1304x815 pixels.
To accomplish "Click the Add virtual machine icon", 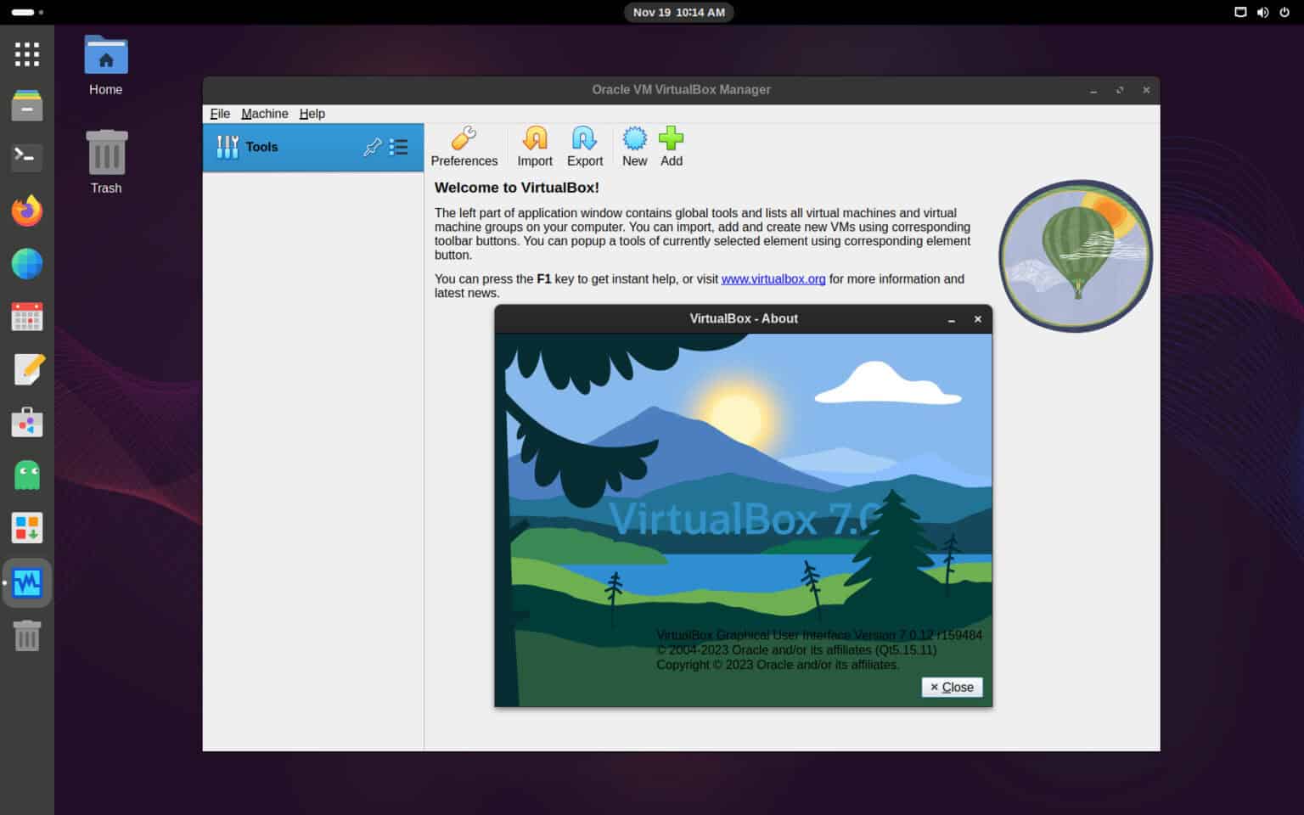I will coord(671,146).
